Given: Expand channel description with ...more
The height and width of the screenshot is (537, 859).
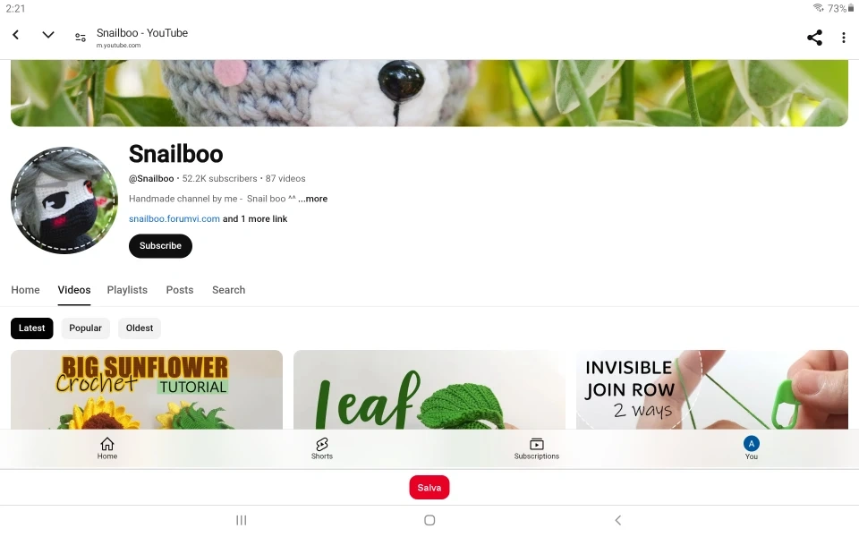Looking at the screenshot, I should pos(313,199).
